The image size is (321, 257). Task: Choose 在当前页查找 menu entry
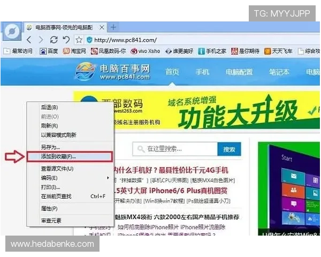click(70, 196)
